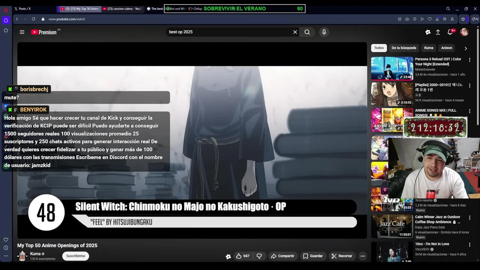Open Opera easy setup sliders icon
Screen dimensions: 480x270
tap(445, 19)
